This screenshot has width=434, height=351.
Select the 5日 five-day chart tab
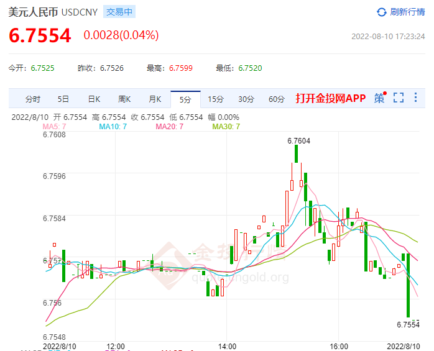tap(63, 99)
